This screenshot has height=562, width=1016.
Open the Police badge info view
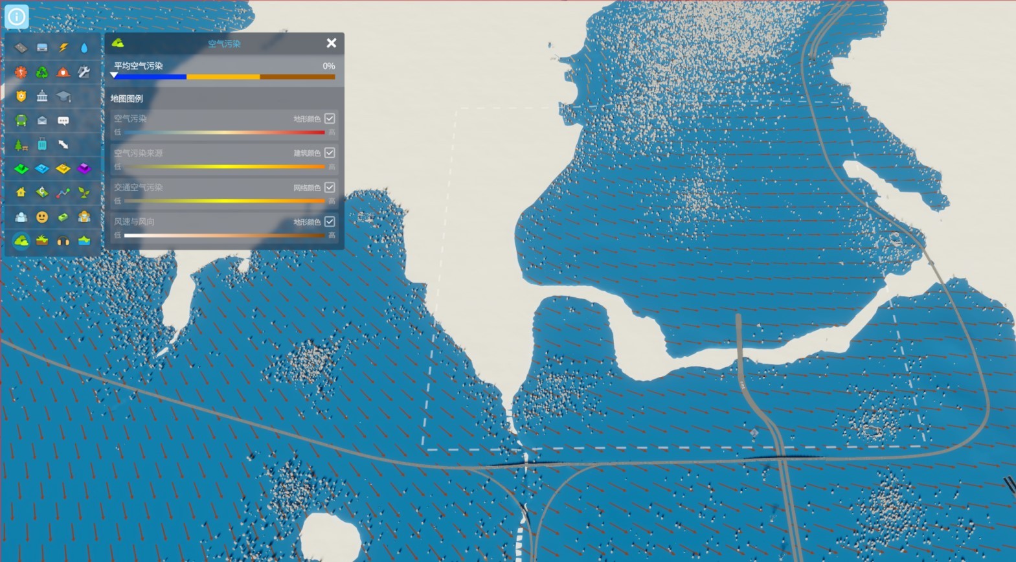click(x=21, y=96)
